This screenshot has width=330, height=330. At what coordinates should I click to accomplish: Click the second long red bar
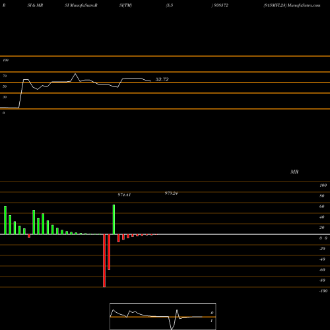coord(109,252)
